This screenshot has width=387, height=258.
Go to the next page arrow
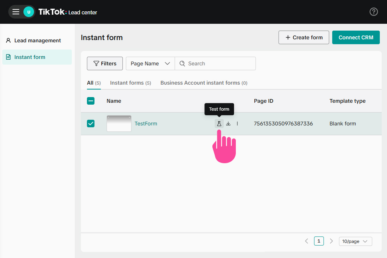pos(331,241)
